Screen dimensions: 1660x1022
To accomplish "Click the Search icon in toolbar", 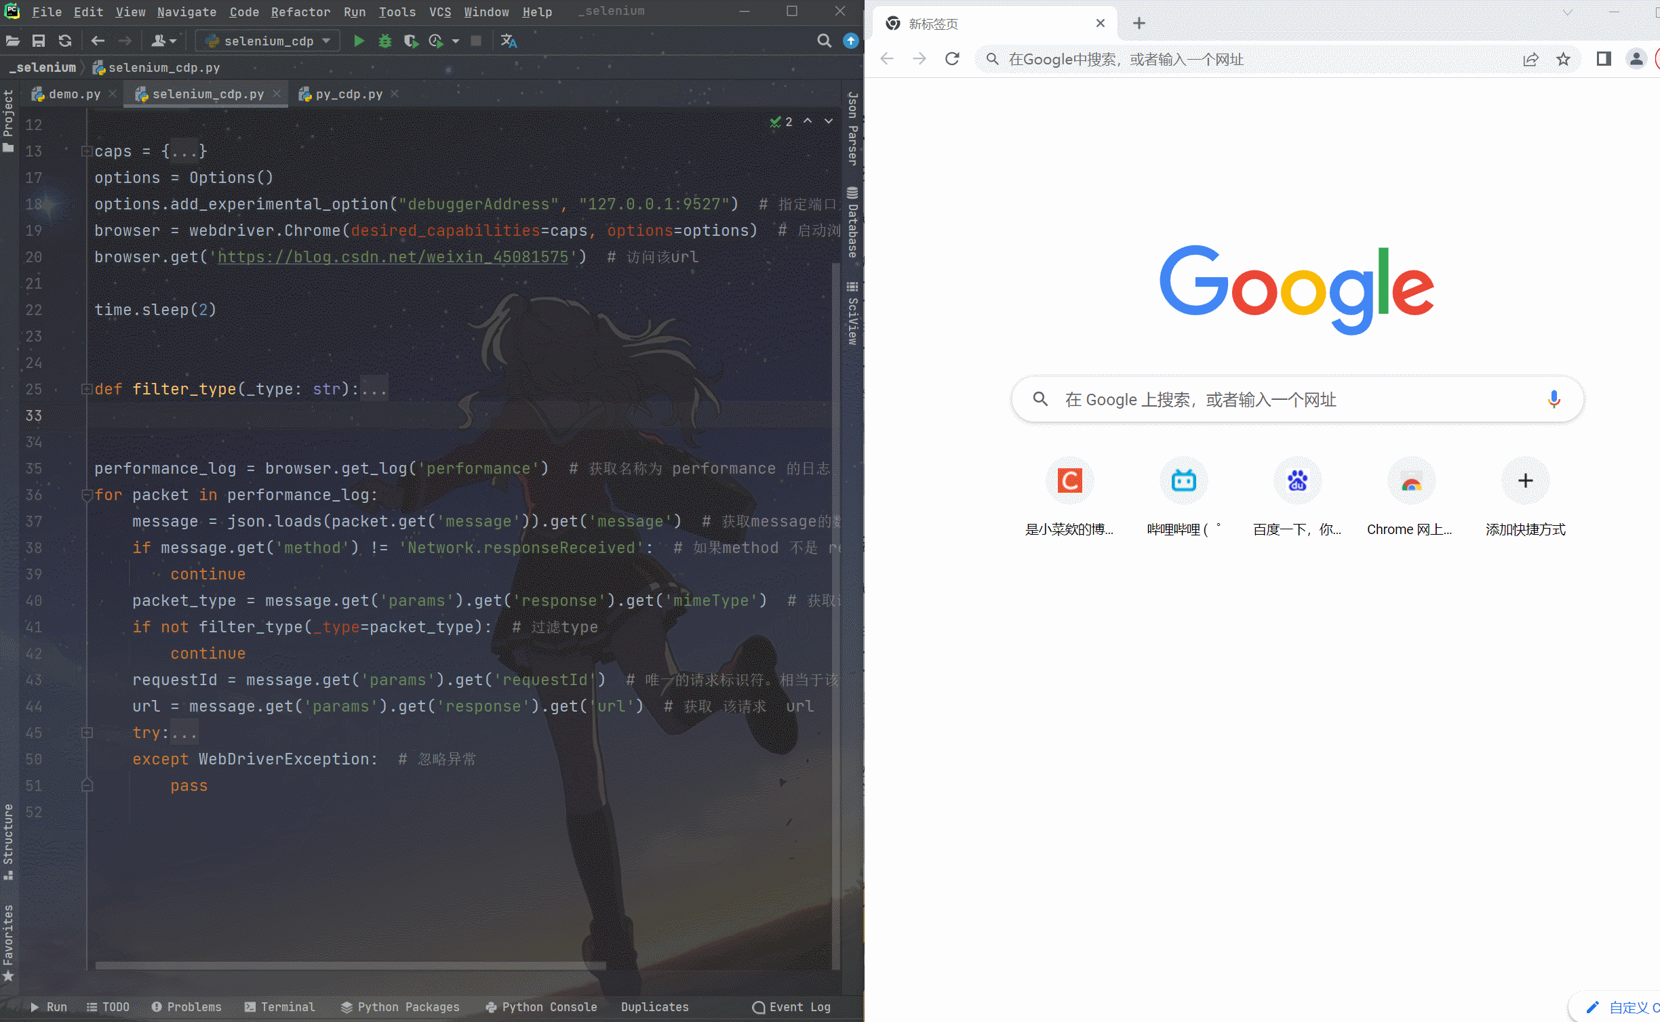I will (x=824, y=40).
